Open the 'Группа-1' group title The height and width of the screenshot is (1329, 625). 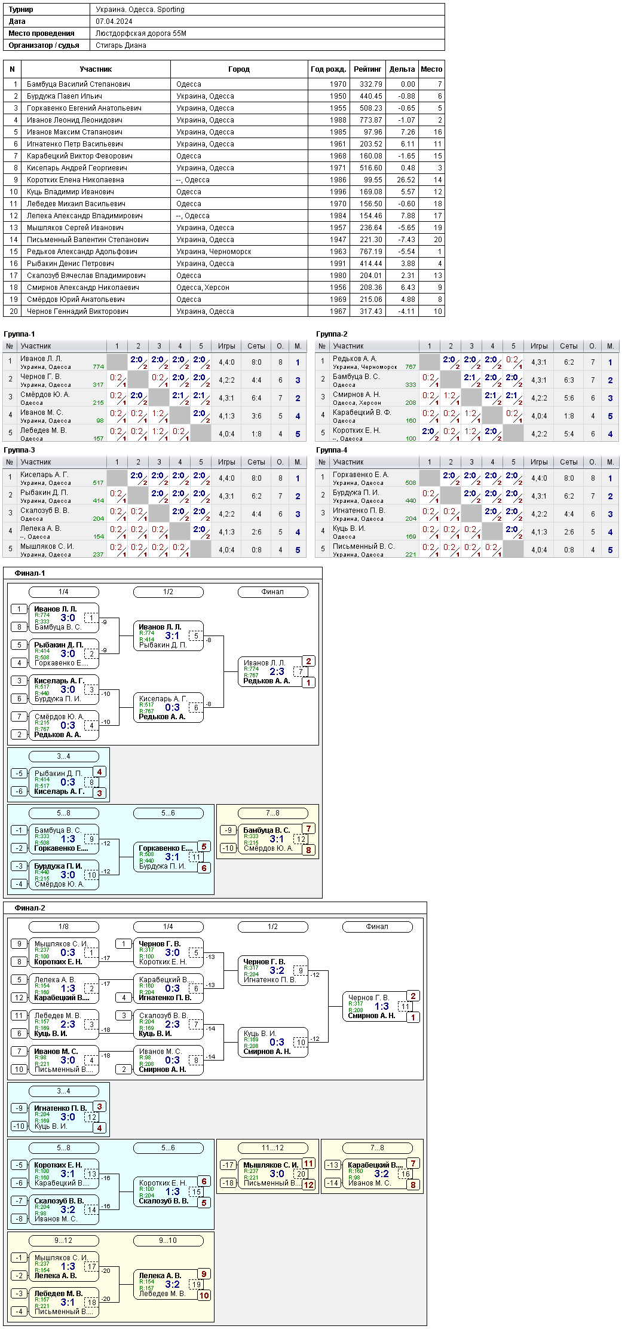point(19,334)
